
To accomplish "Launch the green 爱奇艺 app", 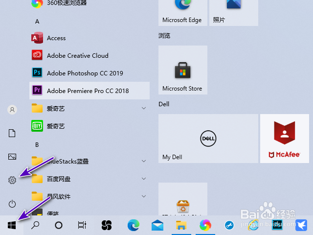I will point(89,126).
